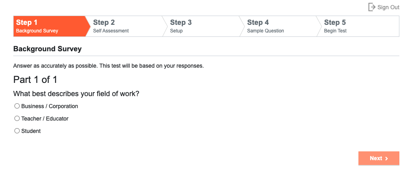Click the "Self Assessment" subtitle under Step 2
Screen dimensions: 407x177
(x=111, y=31)
